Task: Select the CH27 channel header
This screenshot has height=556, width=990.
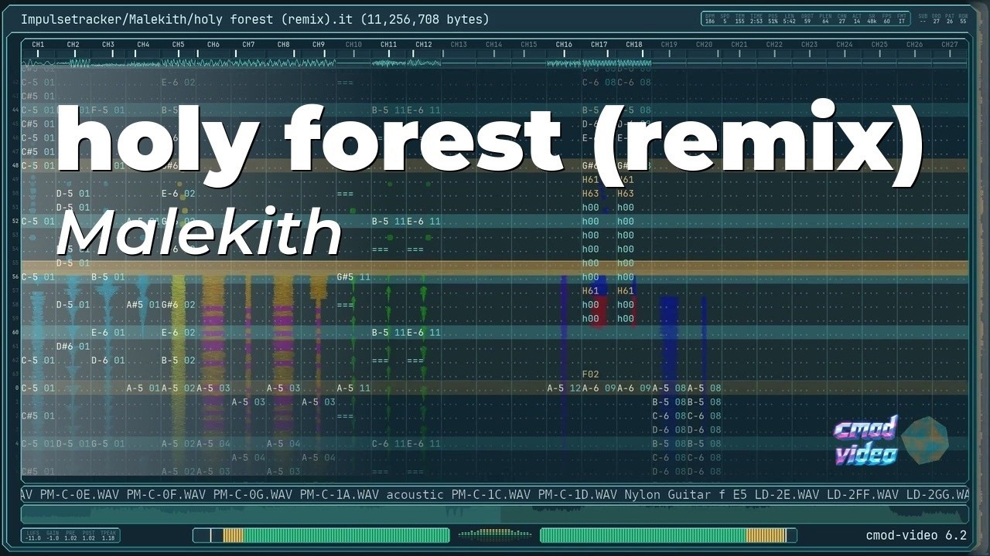Action: [x=950, y=45]
